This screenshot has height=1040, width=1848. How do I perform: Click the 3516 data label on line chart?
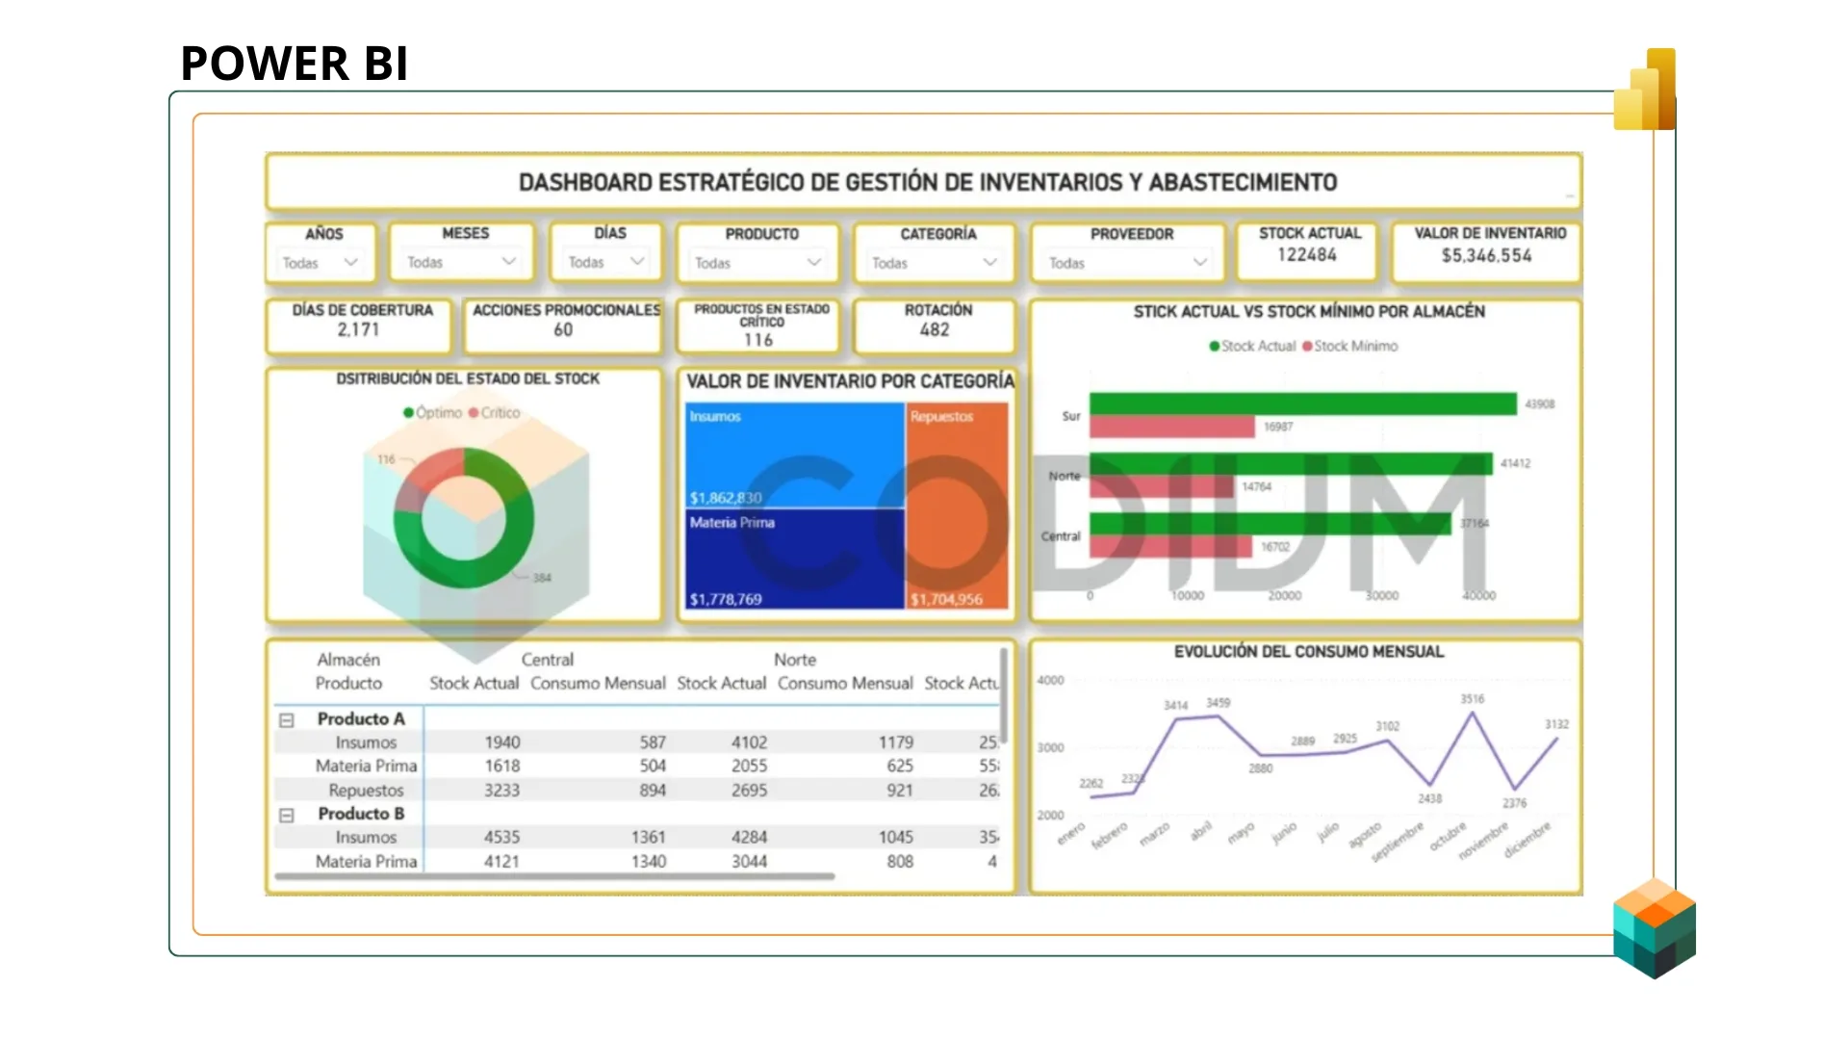[x=1472, y=699]
